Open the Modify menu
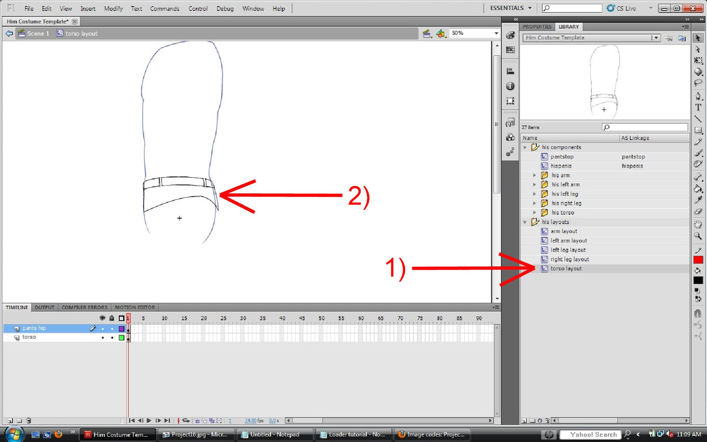Image resolution: width=707 pixels, height=442 pixels. point(113,9)
